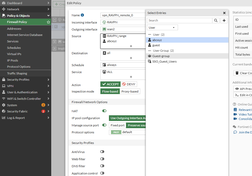The height and width of the screenshot is (176, 252).
Task: Go to Traffic Shaping menu item
Action: coord(17,73)
